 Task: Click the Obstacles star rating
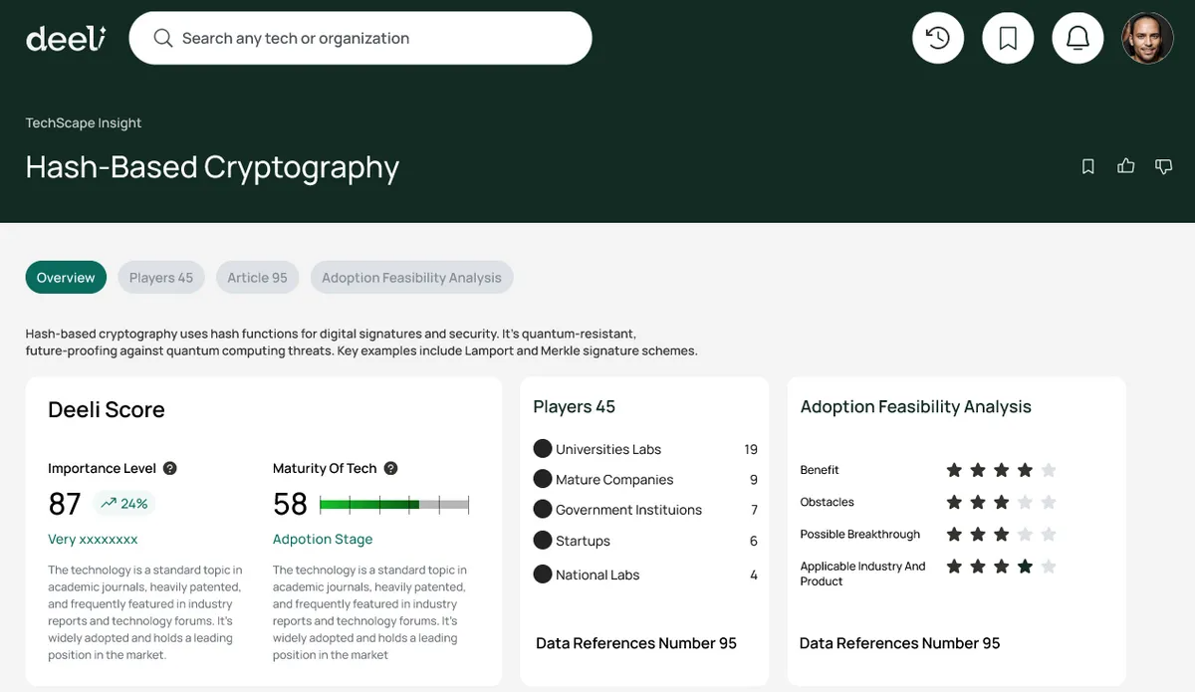(1001, 502)
